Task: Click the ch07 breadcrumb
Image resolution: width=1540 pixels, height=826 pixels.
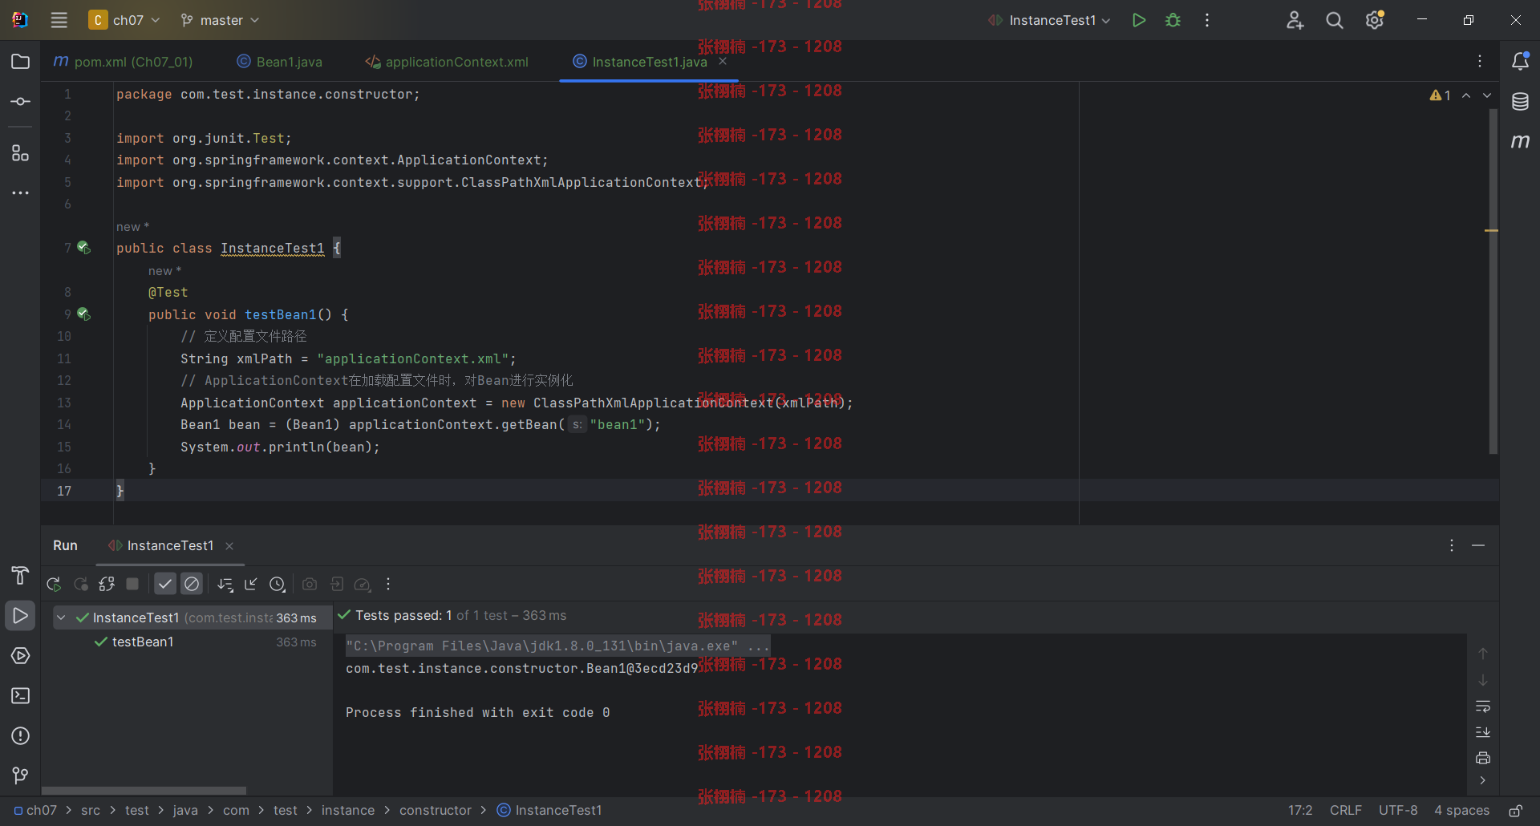Action: click(35, 810)
